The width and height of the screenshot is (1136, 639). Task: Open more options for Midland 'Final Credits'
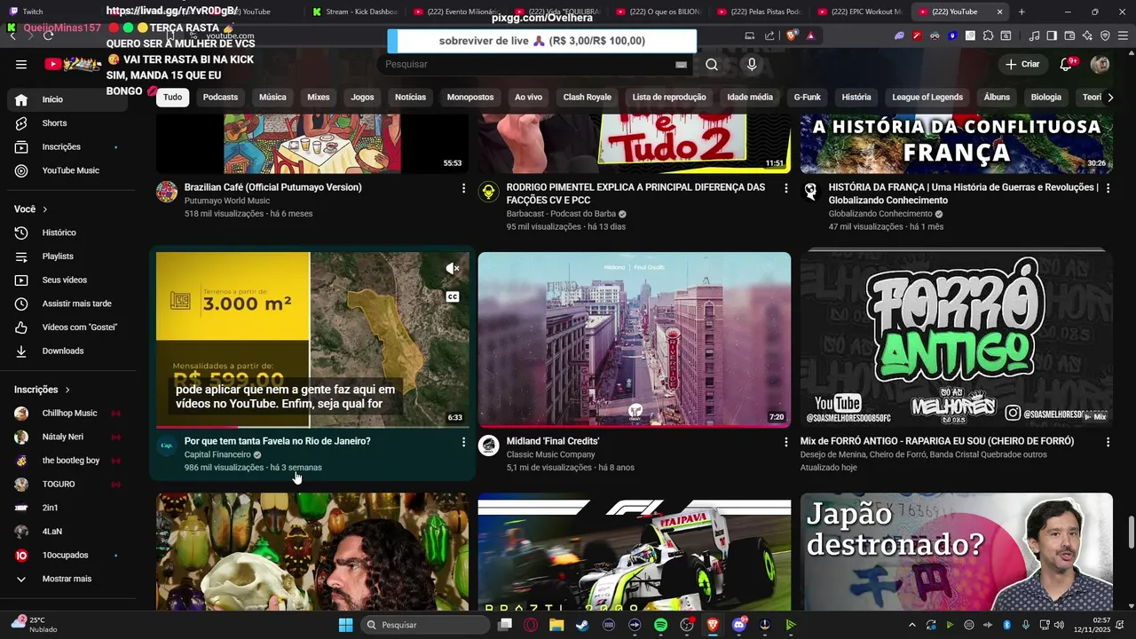785,442
